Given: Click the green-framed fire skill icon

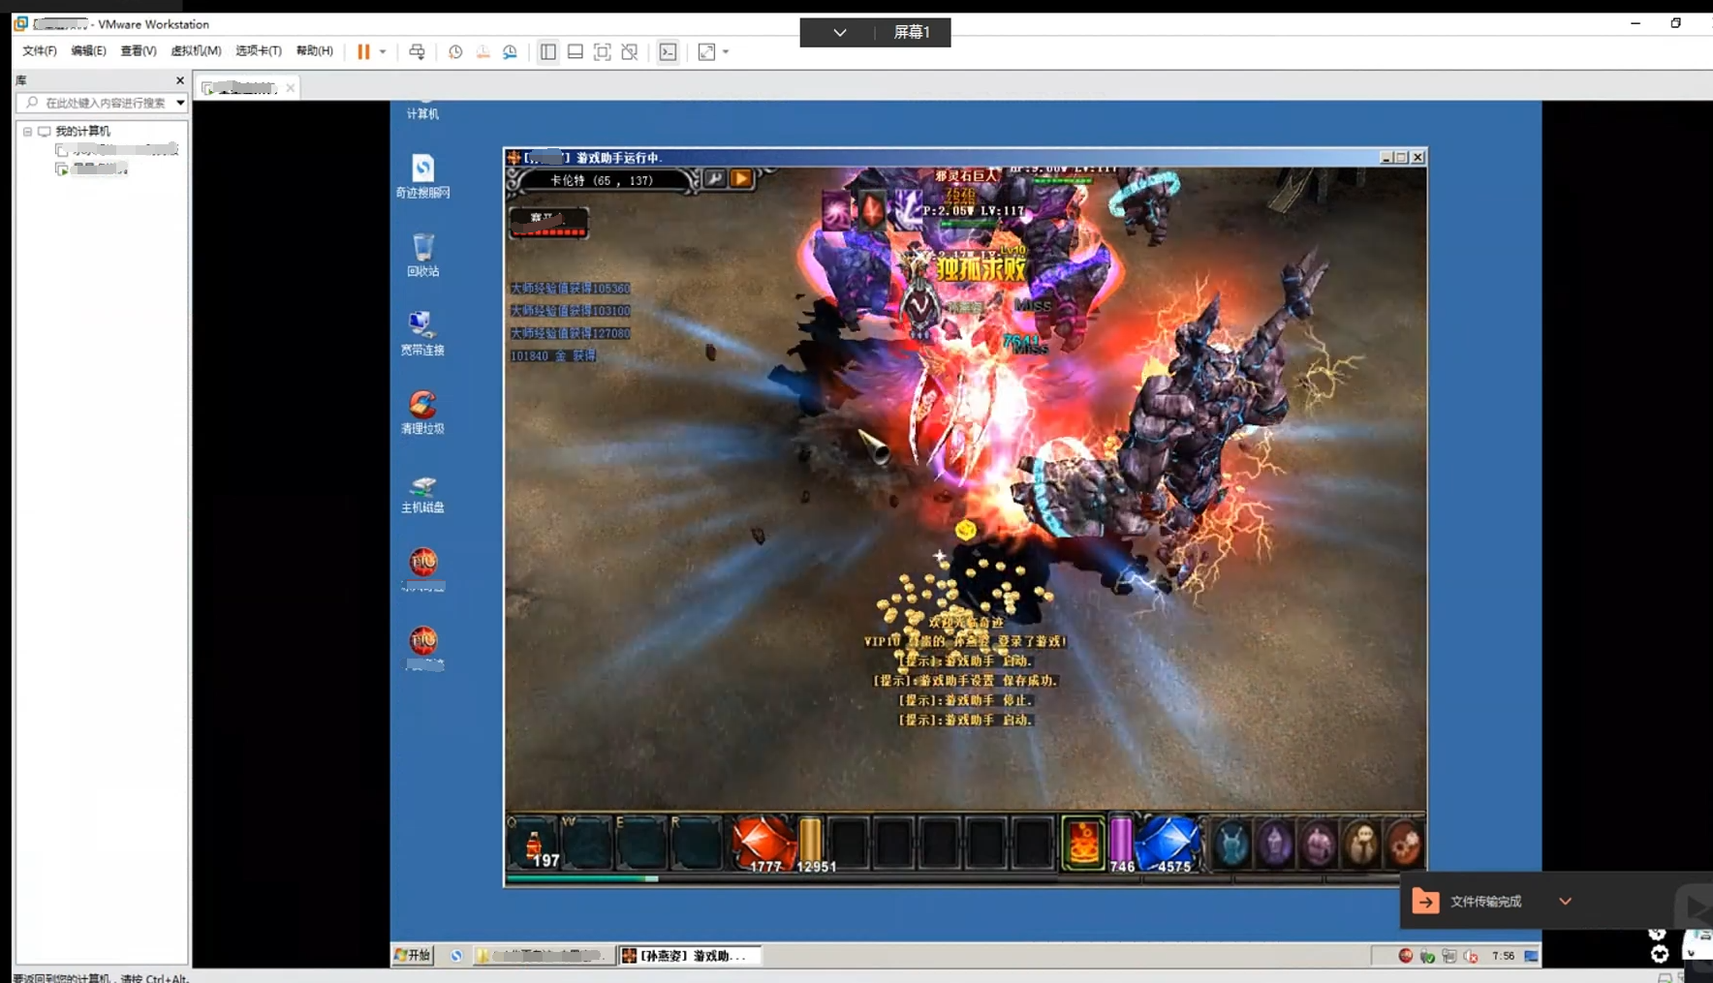Looking at the screenshot, I should click(1083, 844).
